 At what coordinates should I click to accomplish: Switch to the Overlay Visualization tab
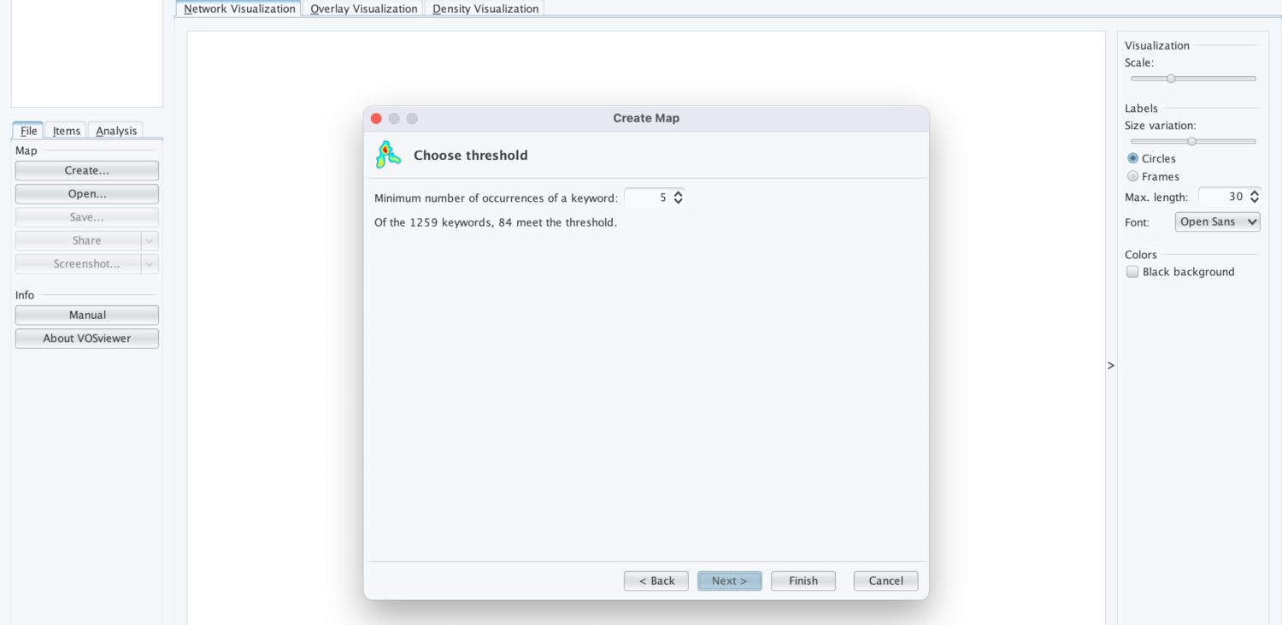tap(363, 9)
